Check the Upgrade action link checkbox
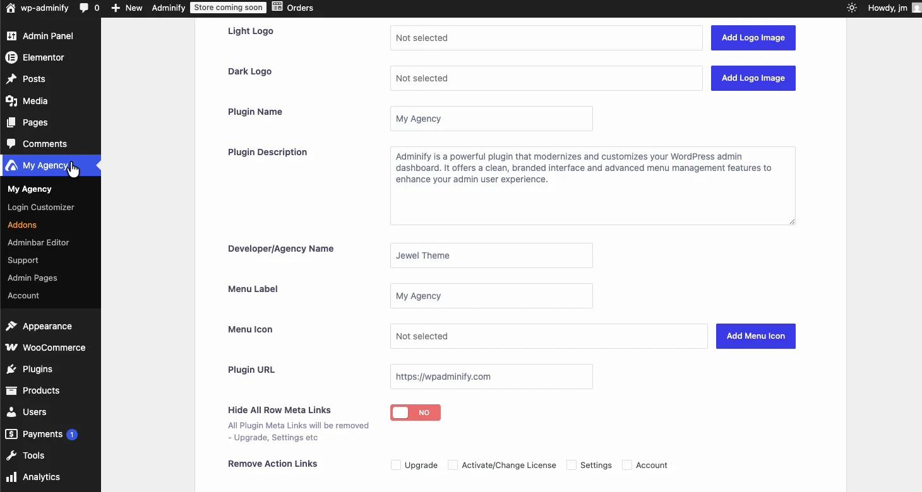Viewport: 922px width, 492px height. tap(396, 465)
